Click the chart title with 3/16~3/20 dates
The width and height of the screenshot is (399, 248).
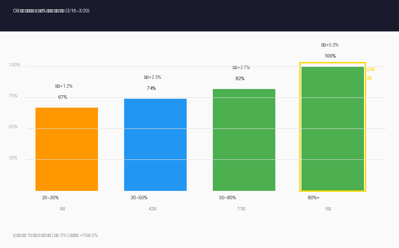[51, 11]
